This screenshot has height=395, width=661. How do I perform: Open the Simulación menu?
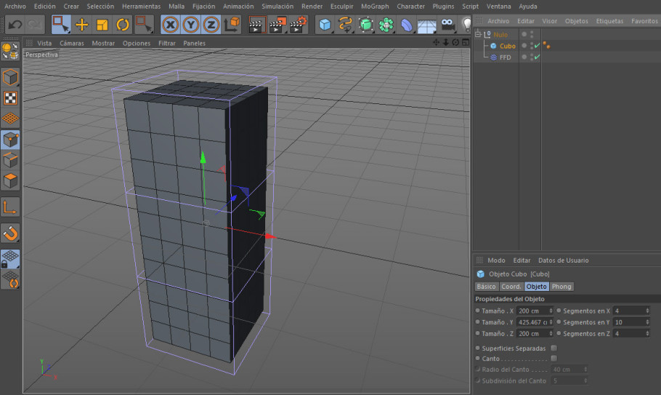pos(277,7)
